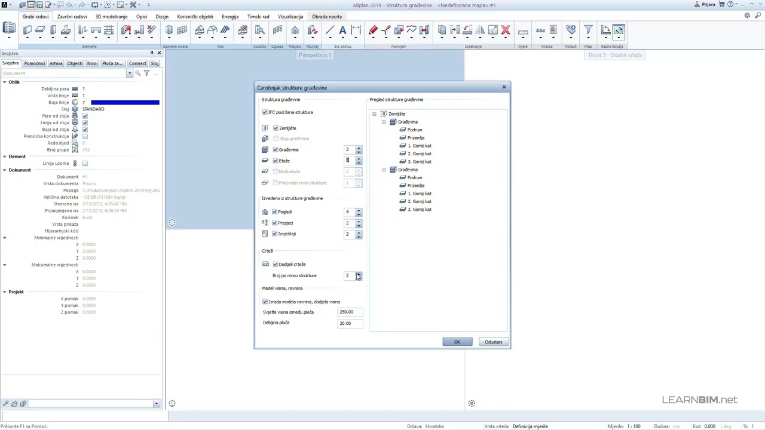
Task: Collapse the Oblik section
Action: [4, 82]
